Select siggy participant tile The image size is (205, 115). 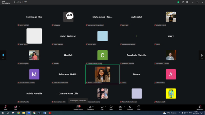pyautogui.click(x=171, y=36)
